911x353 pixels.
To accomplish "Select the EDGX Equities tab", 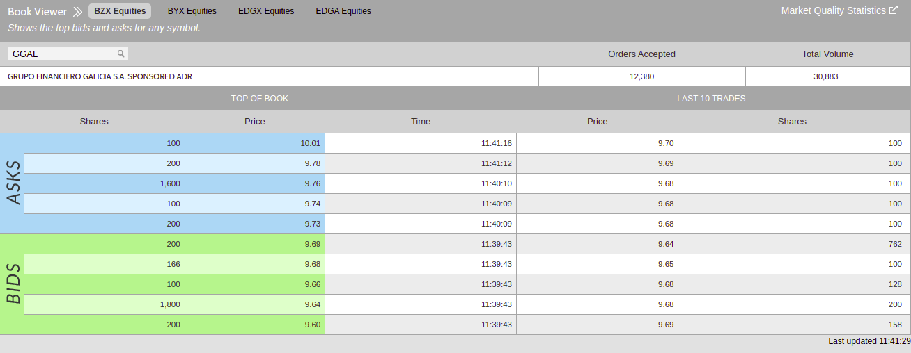I will point(266,11).
